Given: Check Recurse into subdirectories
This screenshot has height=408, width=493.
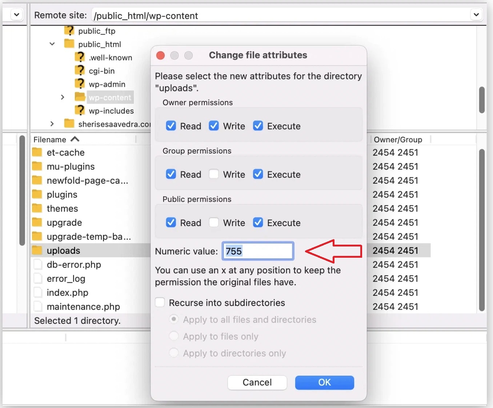Looking at the screenshot, I should point(160,302).
